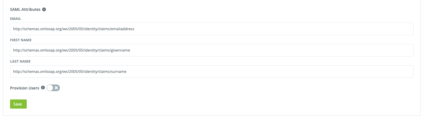Save the SAML settings

18,104
